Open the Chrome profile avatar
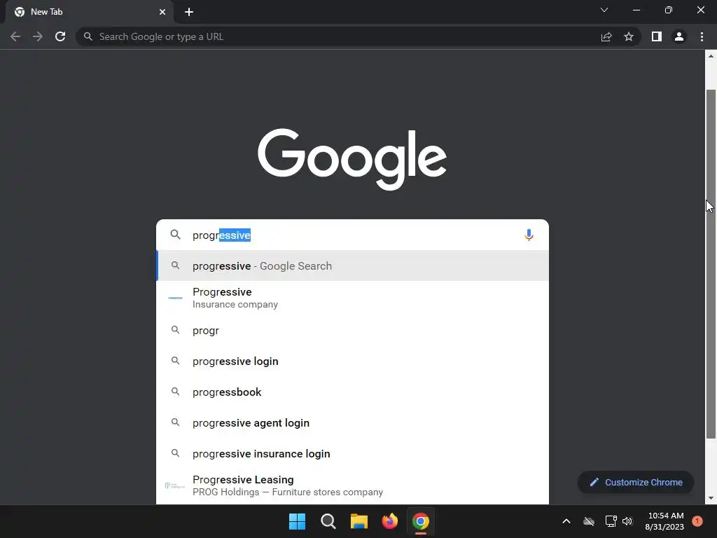This screenshot has width=717, height=538. point(679,36)
